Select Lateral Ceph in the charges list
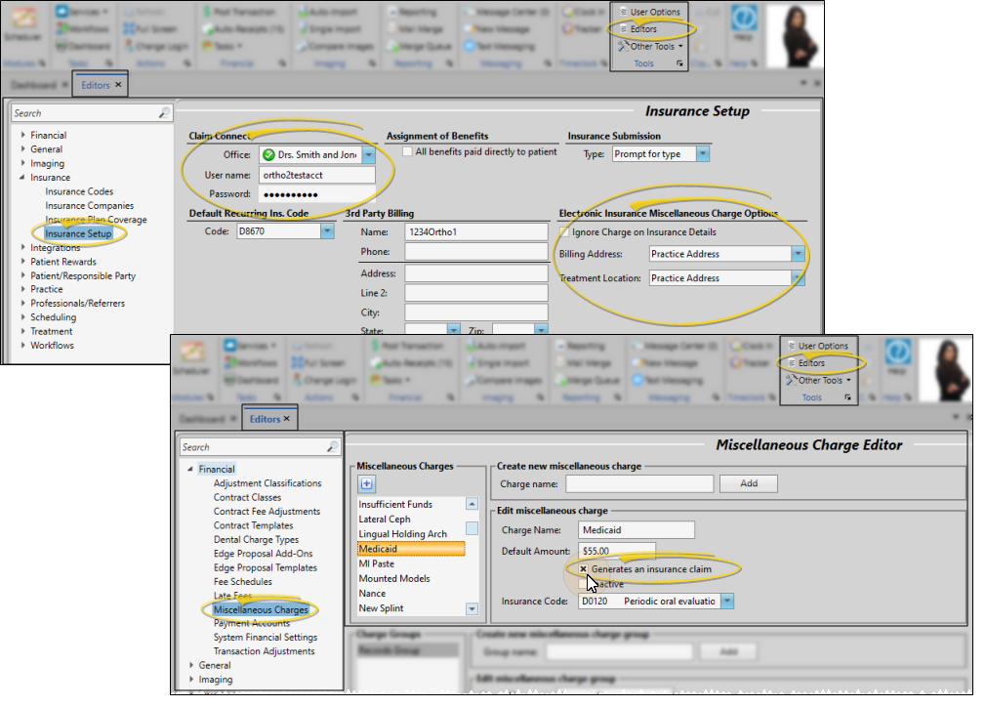 (385, 520)
